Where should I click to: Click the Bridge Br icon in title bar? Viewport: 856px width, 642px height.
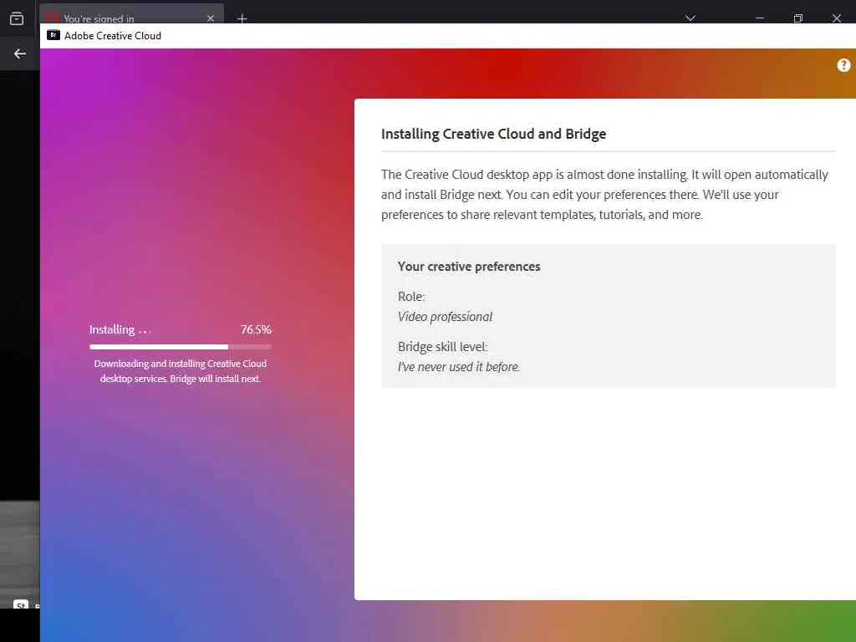pyautogui.click(x=53, y=35)
